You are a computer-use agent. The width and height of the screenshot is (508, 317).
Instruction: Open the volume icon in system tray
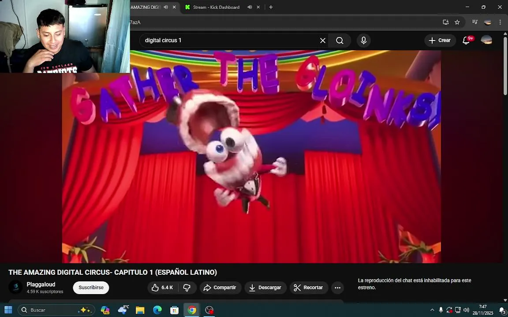pyautogui.click(x=466, y=310)
